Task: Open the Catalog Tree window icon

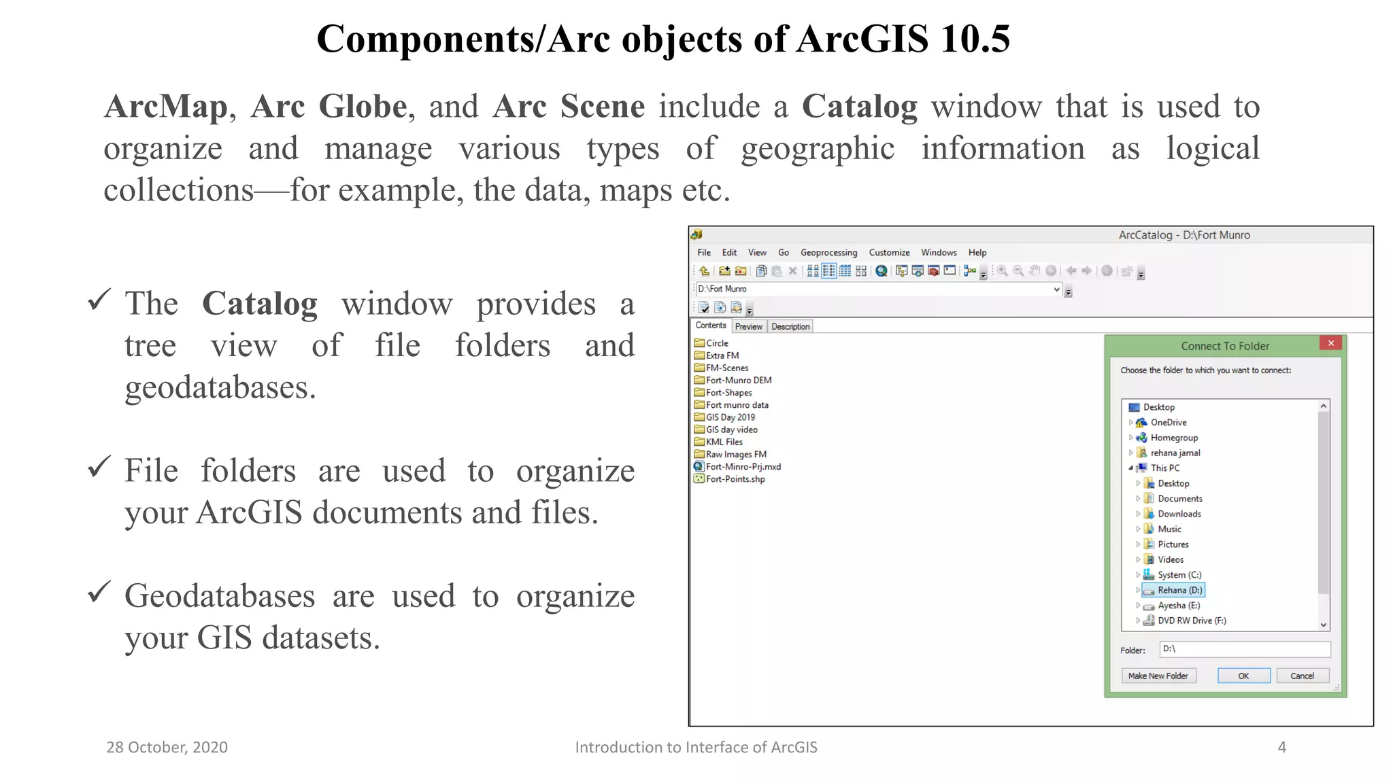Action: [902, 271]
